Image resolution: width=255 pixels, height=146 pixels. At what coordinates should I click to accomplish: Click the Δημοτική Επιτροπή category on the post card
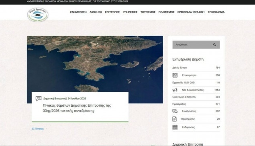click(54, 98)
